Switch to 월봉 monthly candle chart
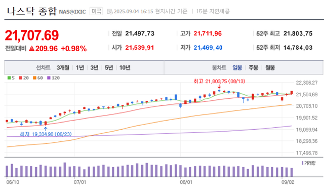This screenshot has width=324, height=192. point(270,67)
